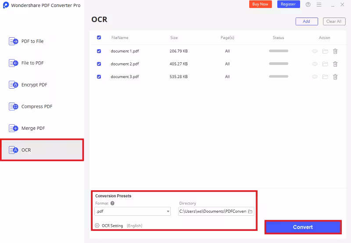Click the Wondershare PDF Converter logo icon
This screenshot has height=243, width=351.
tap(6, 5)
